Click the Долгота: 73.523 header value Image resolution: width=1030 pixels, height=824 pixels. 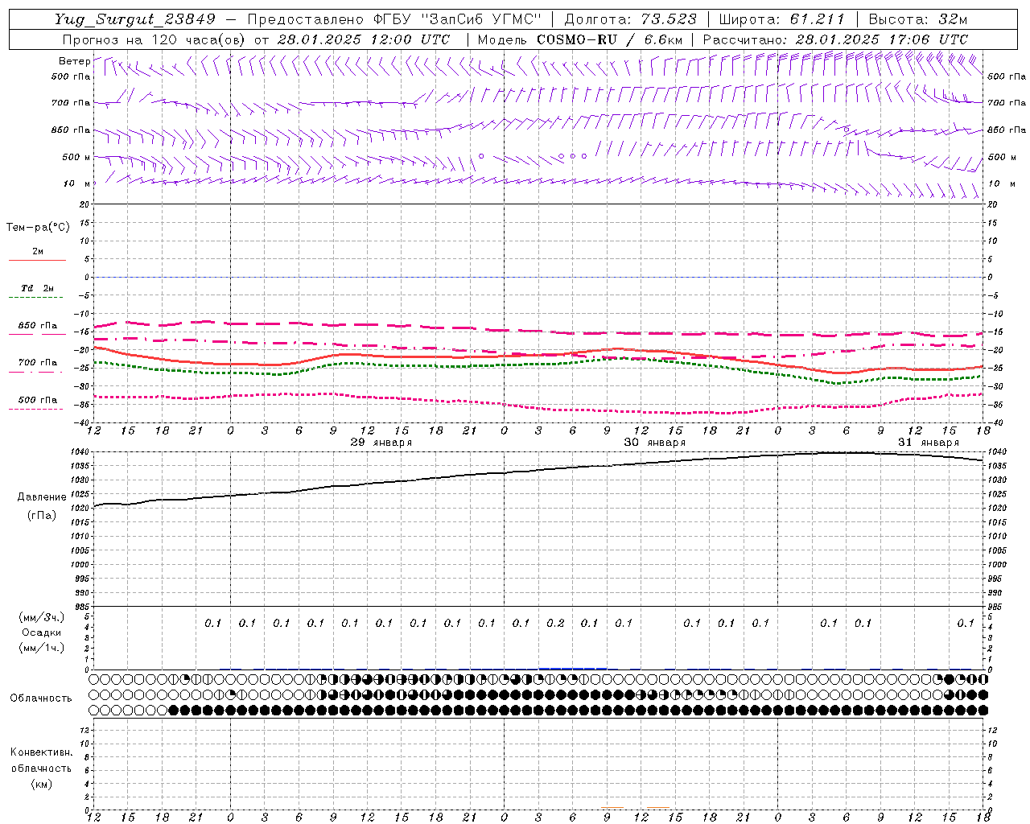click(632, 19)
